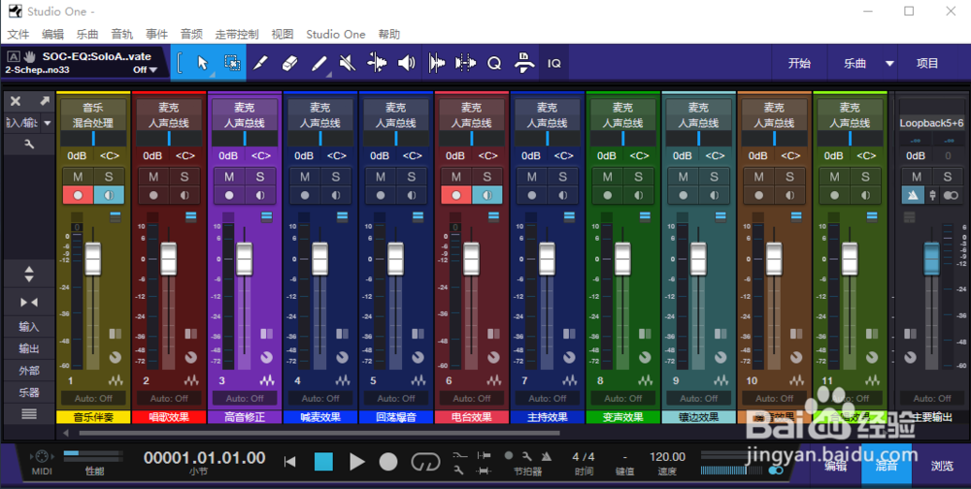The height and width of the screenshot is (489, 971).
Task: Open Auto: Off on channel 8
Action: point(623,398)
